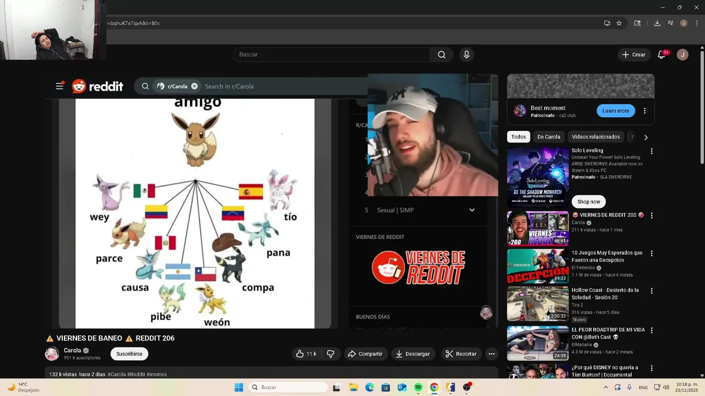Click the Tira 2 channel name

click(577, 305)
